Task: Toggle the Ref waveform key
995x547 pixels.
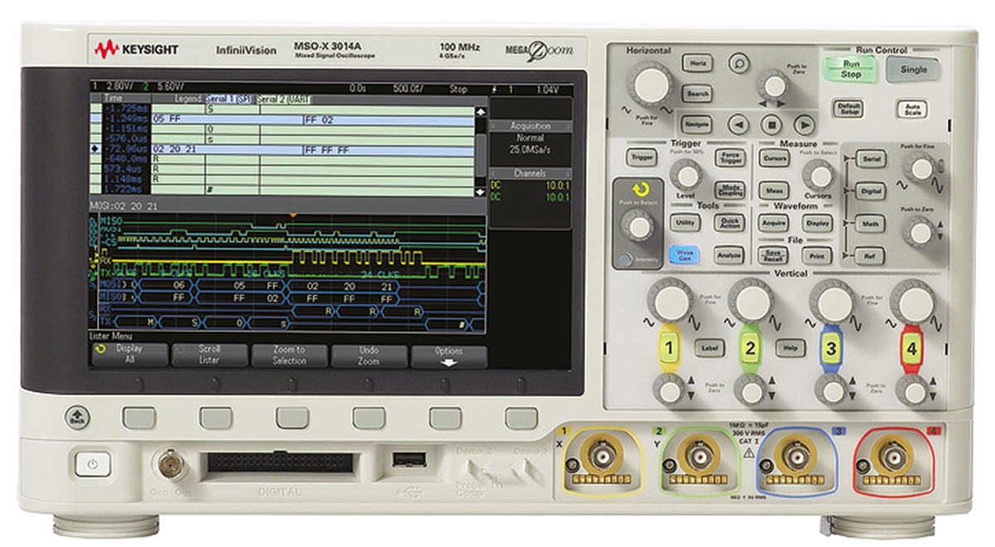Action: pyautogui.click(x=871, y=256)
